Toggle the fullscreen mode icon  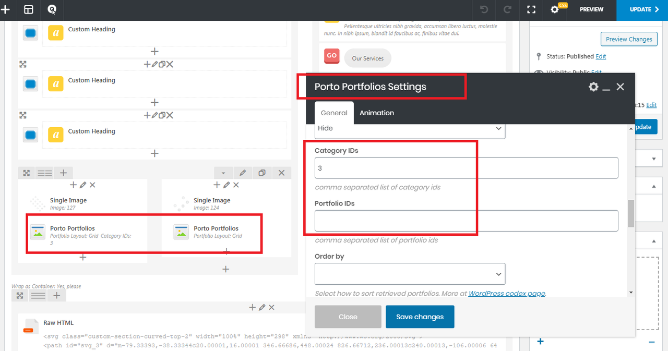coord(531,9)
